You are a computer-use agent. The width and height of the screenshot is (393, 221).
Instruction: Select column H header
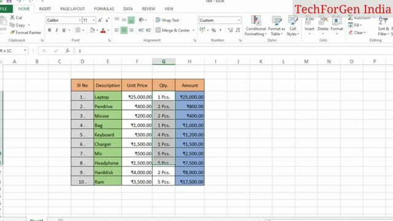pos(190,61)
